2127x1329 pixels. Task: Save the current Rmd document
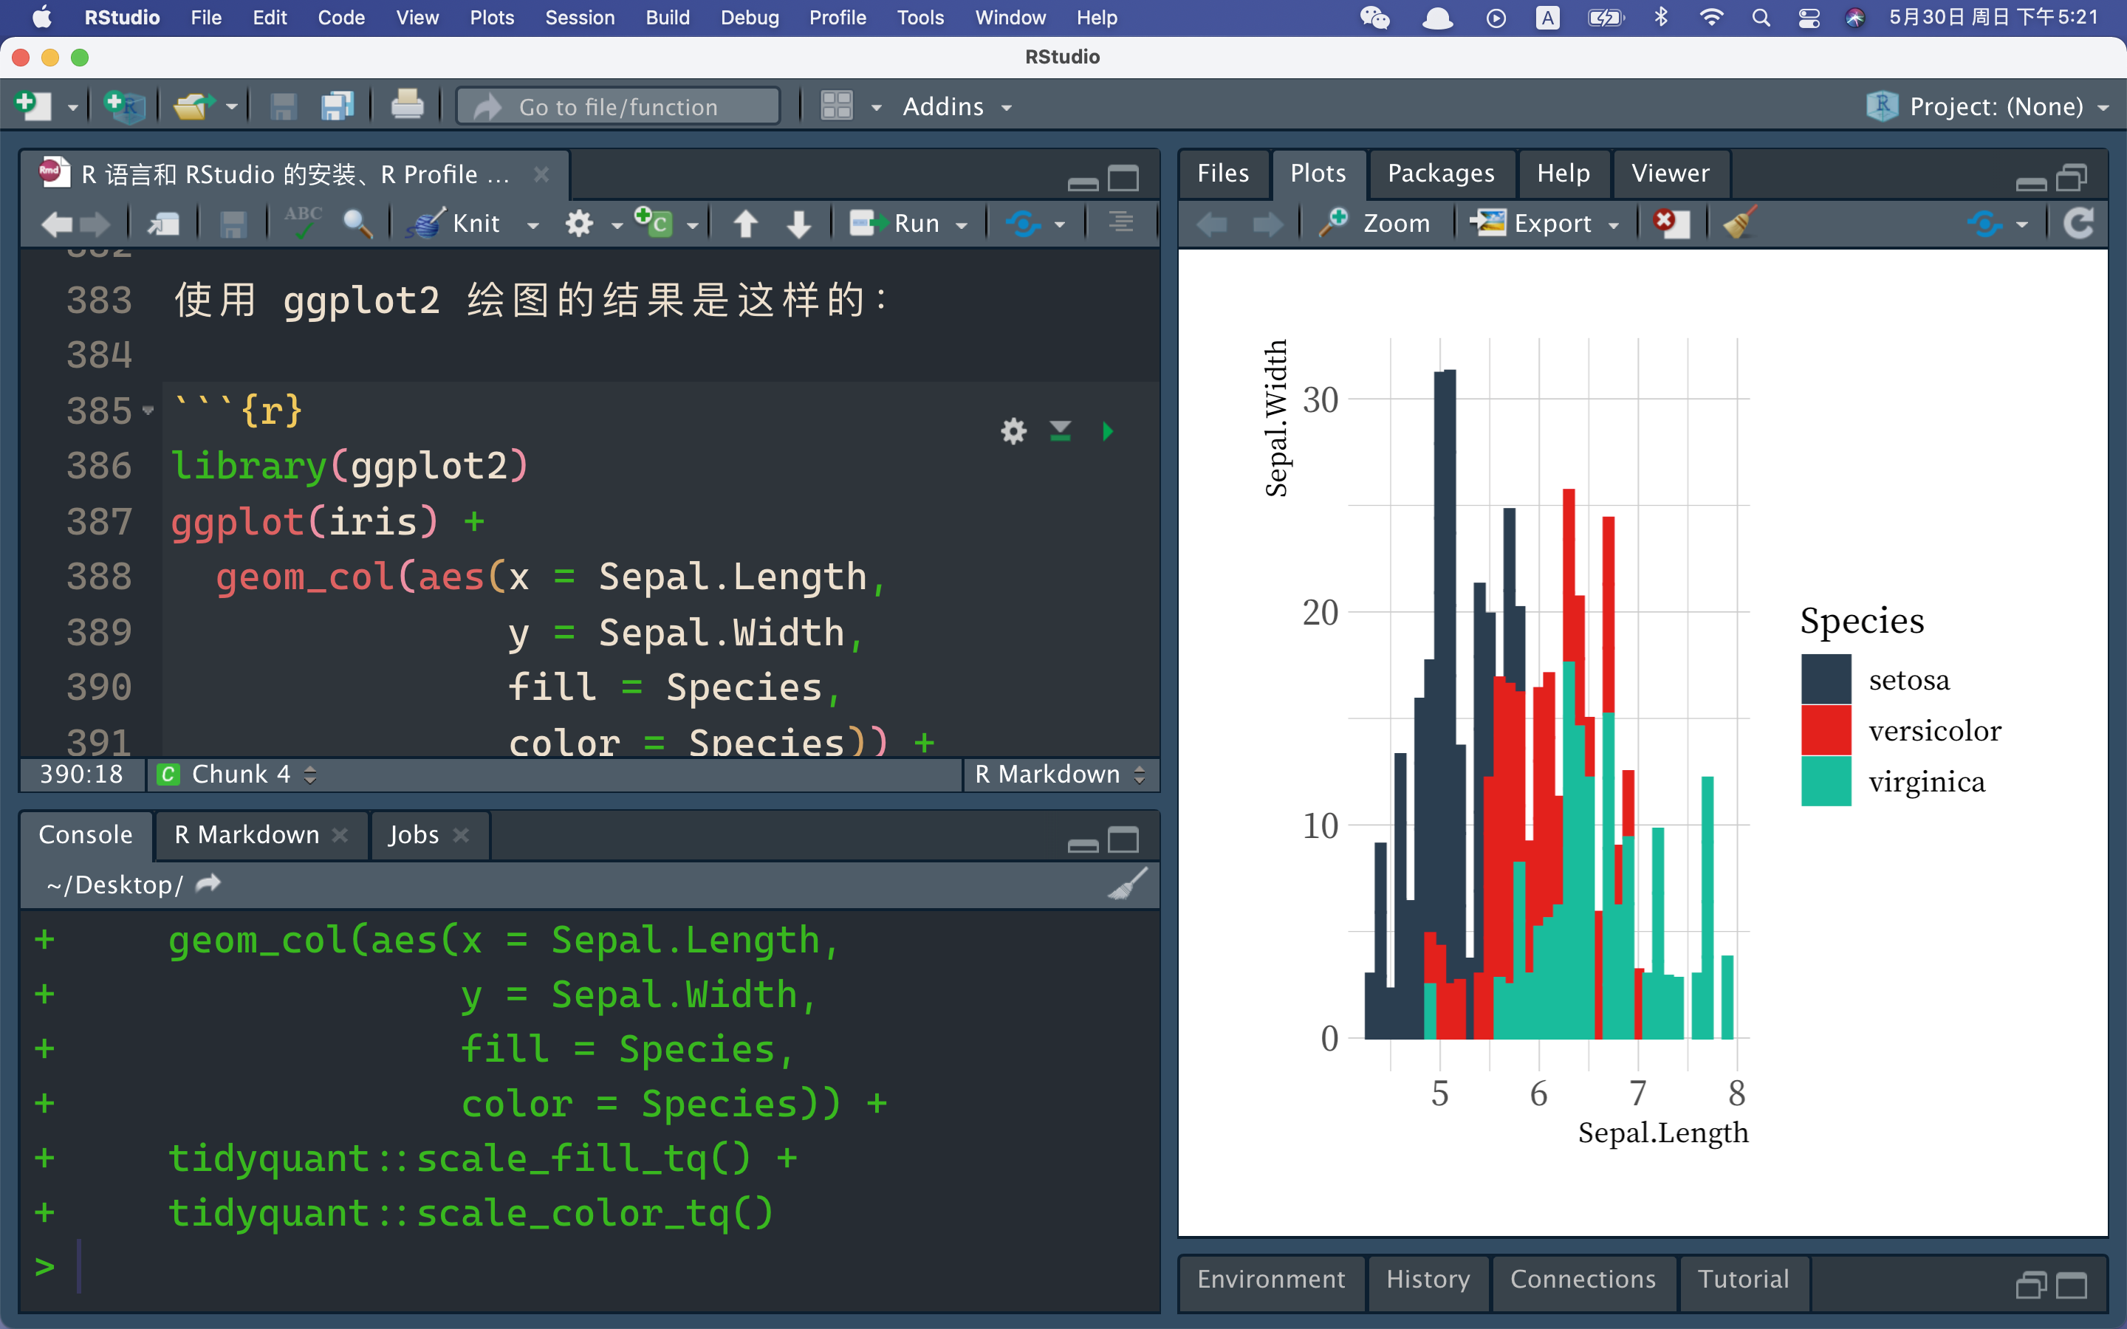click(232, 224)
